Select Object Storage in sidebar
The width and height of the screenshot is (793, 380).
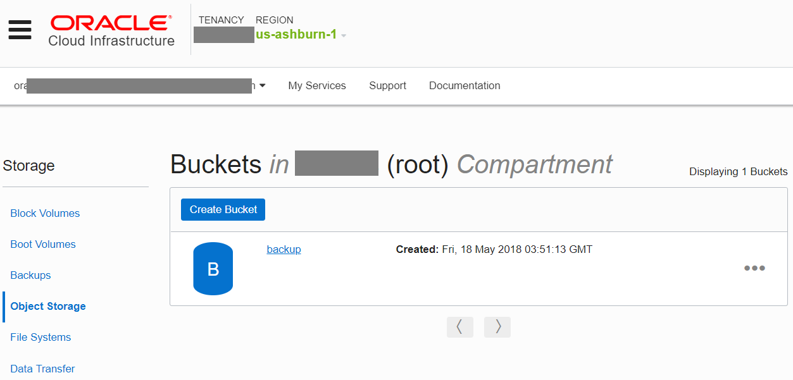pos(48,306)
